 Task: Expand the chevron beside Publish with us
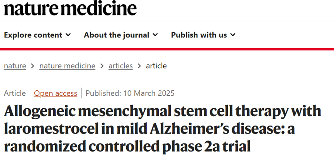[233, 35]
